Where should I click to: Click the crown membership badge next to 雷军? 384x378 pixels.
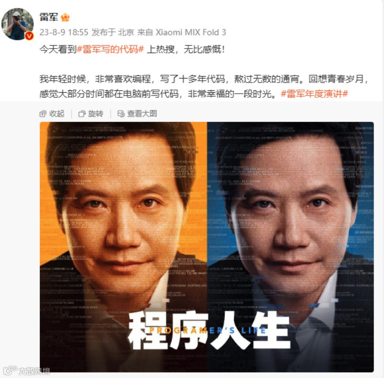(x=65, y=18)
